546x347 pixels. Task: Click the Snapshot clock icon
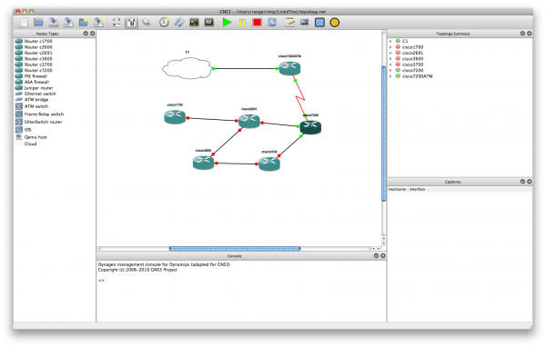[x=164, y=23]
